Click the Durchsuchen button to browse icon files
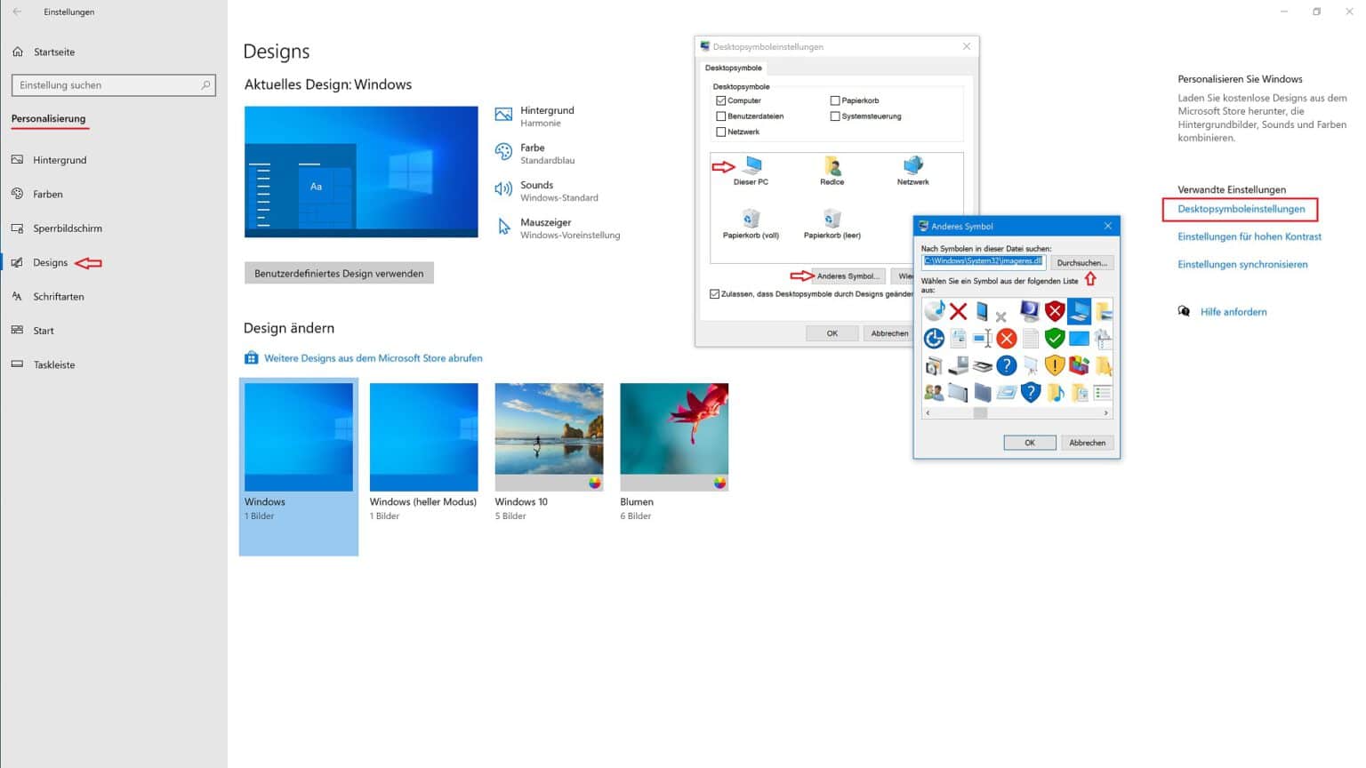This screenshot has width=1366, height=768. pyautogui.click(x=1081, y=261)
